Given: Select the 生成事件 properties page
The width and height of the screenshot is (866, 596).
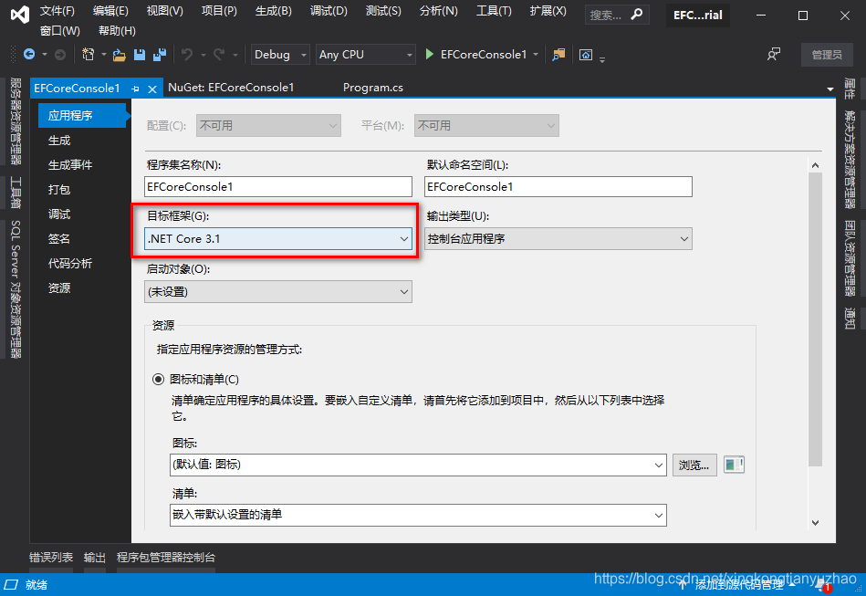Looking at the screenshot, I should (x=70, y=164).
